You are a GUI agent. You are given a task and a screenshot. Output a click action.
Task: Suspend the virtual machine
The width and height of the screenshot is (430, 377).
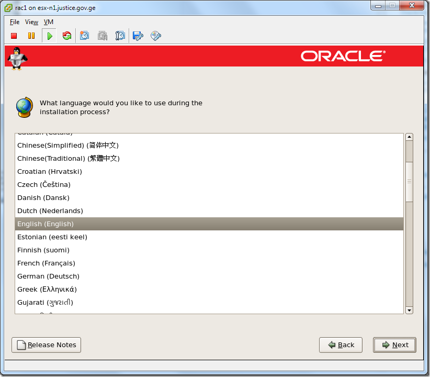click(31, 36)
